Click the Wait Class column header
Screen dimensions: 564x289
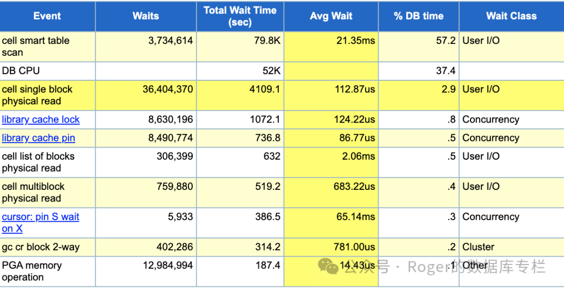click(511, 16)
